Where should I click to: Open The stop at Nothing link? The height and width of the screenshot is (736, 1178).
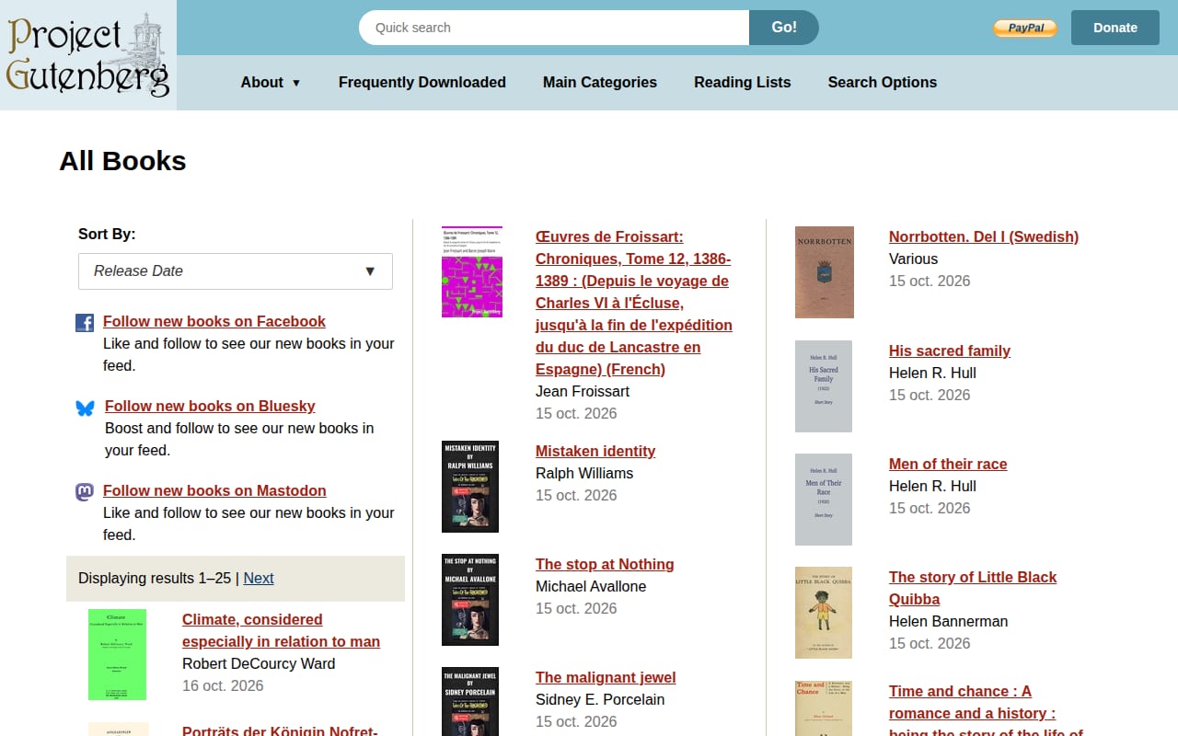605,565
